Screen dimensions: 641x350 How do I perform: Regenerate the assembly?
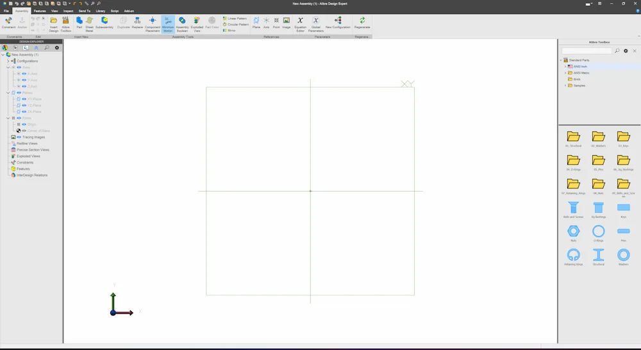362,23
